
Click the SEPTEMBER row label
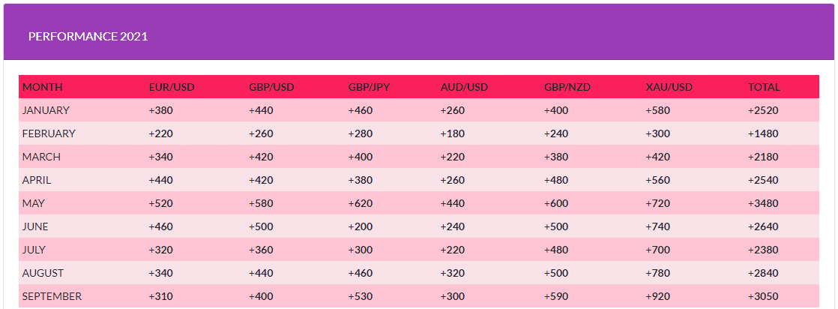[x=52, y=296]
